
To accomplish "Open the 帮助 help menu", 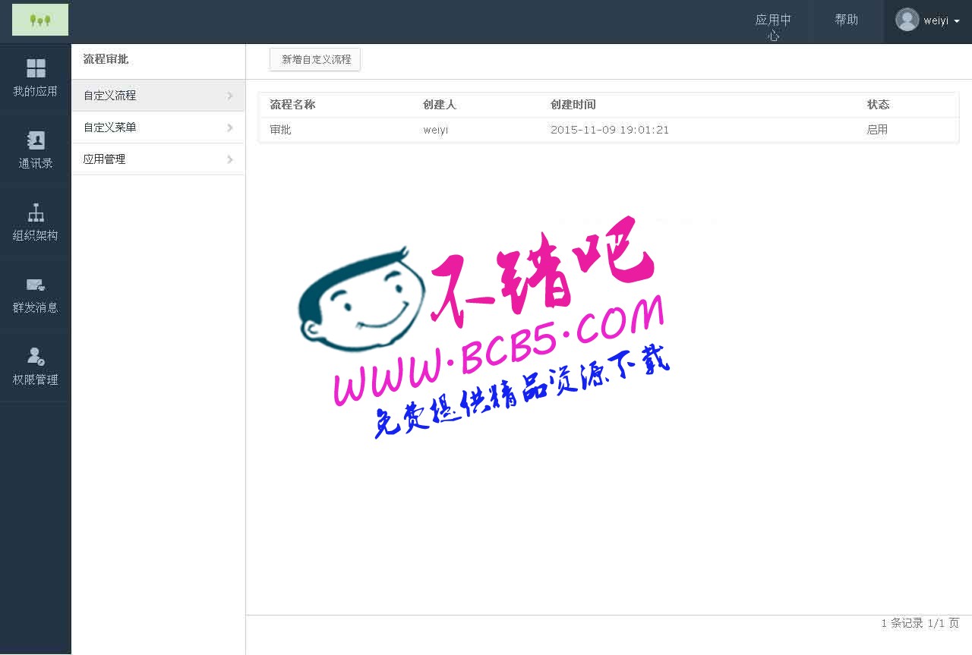I will coord(846,20).
